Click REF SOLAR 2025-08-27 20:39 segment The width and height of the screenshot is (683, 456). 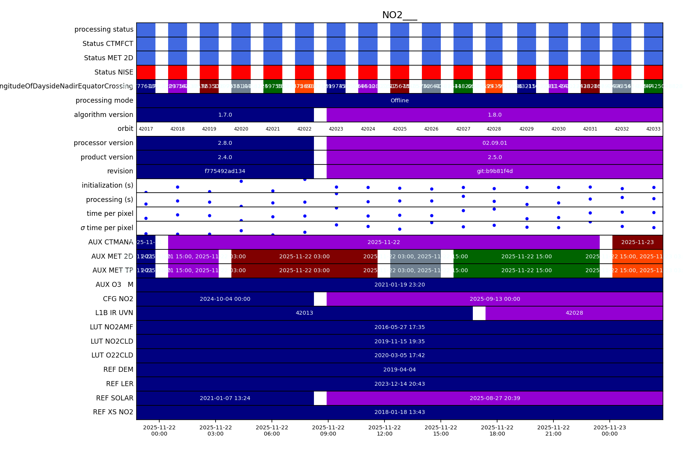pyautogui.click(x=494, y=398)
